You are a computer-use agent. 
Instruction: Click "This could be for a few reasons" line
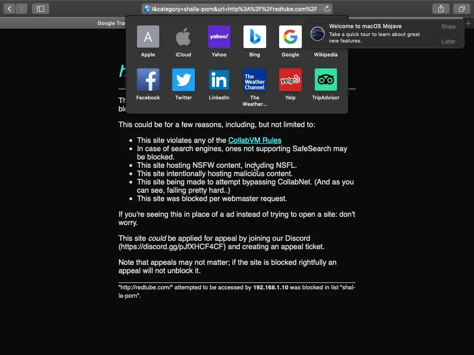point(217,125)
